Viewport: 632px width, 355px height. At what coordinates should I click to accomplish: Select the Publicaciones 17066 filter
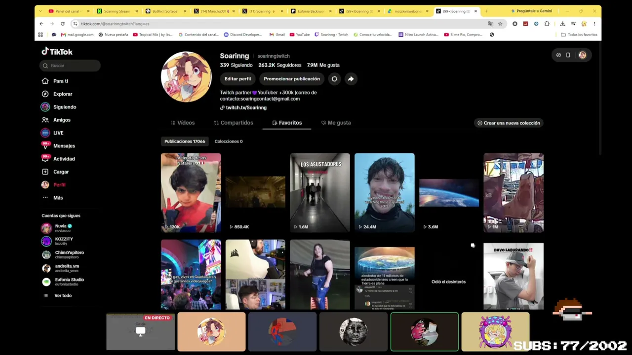click(x=185, y=142)
